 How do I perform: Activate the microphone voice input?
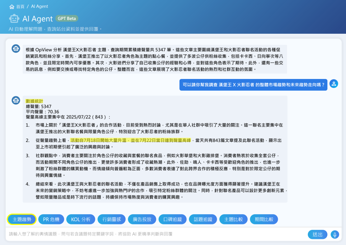click(335, 235)
